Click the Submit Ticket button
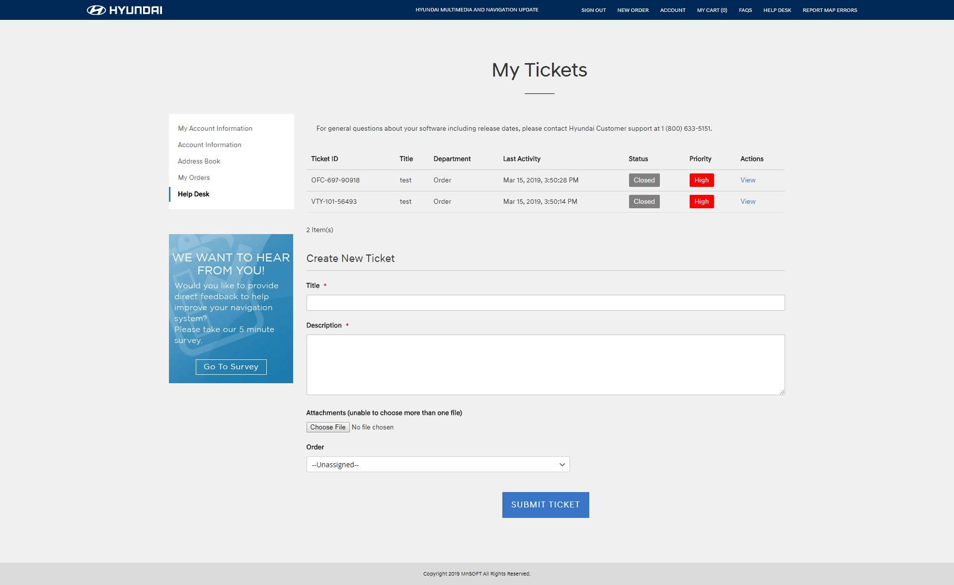 (x=545, y=505)
